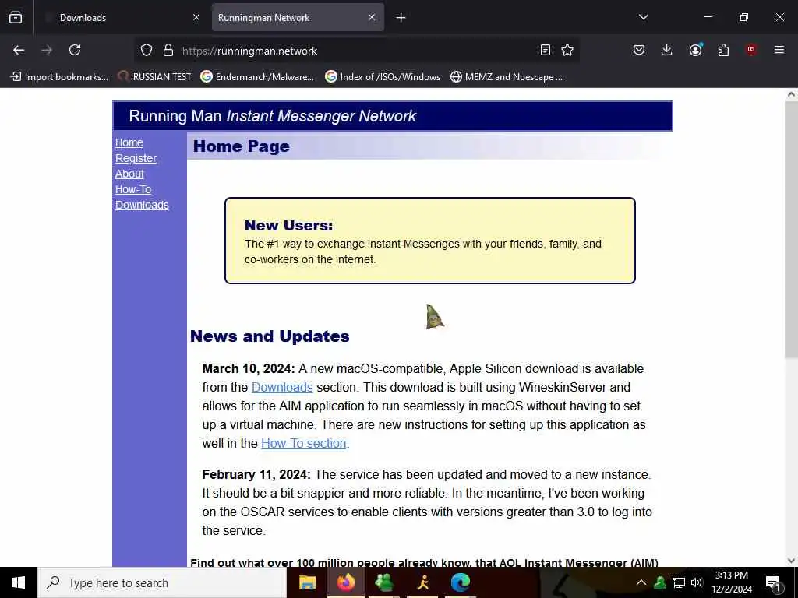The height and width of the screenshot is (598, 798).
Task: Click the News and Updates heading
Action: [270, 336]
